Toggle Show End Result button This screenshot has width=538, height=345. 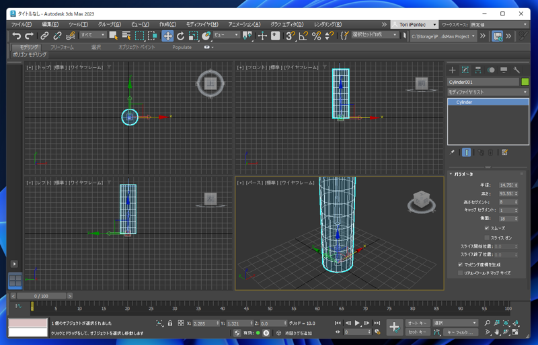click(x=466, y=152)
